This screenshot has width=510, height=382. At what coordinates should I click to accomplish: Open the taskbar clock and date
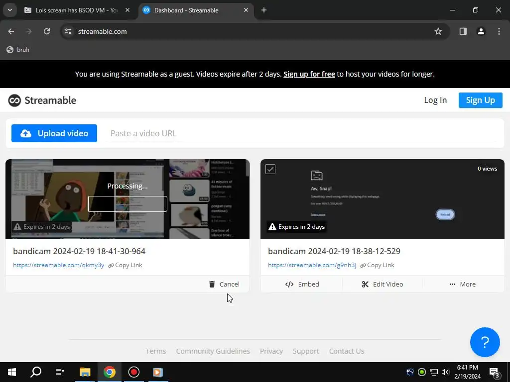467,372
